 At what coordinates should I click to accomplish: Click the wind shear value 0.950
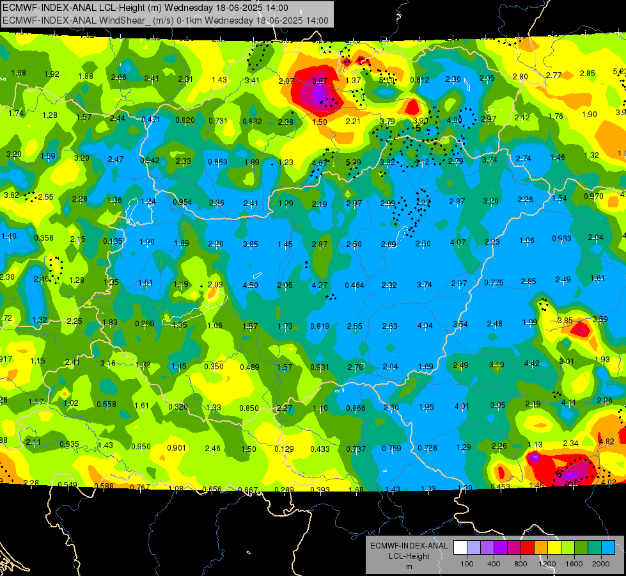coord(141,446)
